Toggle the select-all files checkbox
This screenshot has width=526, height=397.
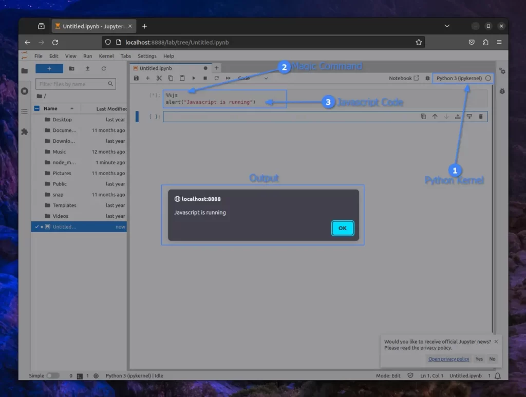[x=37, y=108]
